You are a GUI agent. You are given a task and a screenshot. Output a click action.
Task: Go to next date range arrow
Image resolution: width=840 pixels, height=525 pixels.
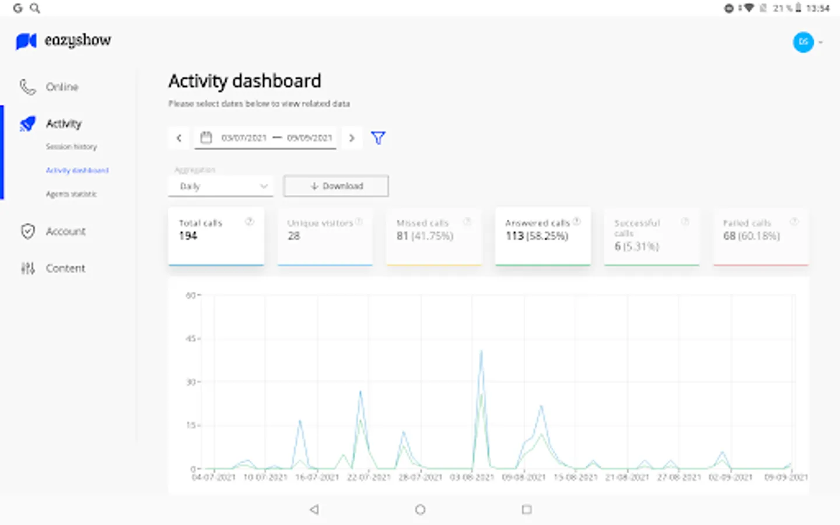click(x=352, y=138)
